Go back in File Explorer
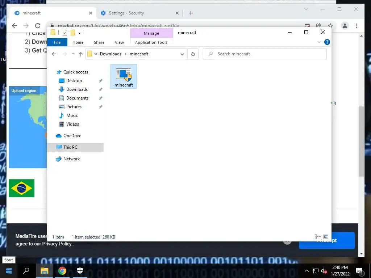Image resolution: width=371 pixels, height=278 pixels. pos(54,54)
